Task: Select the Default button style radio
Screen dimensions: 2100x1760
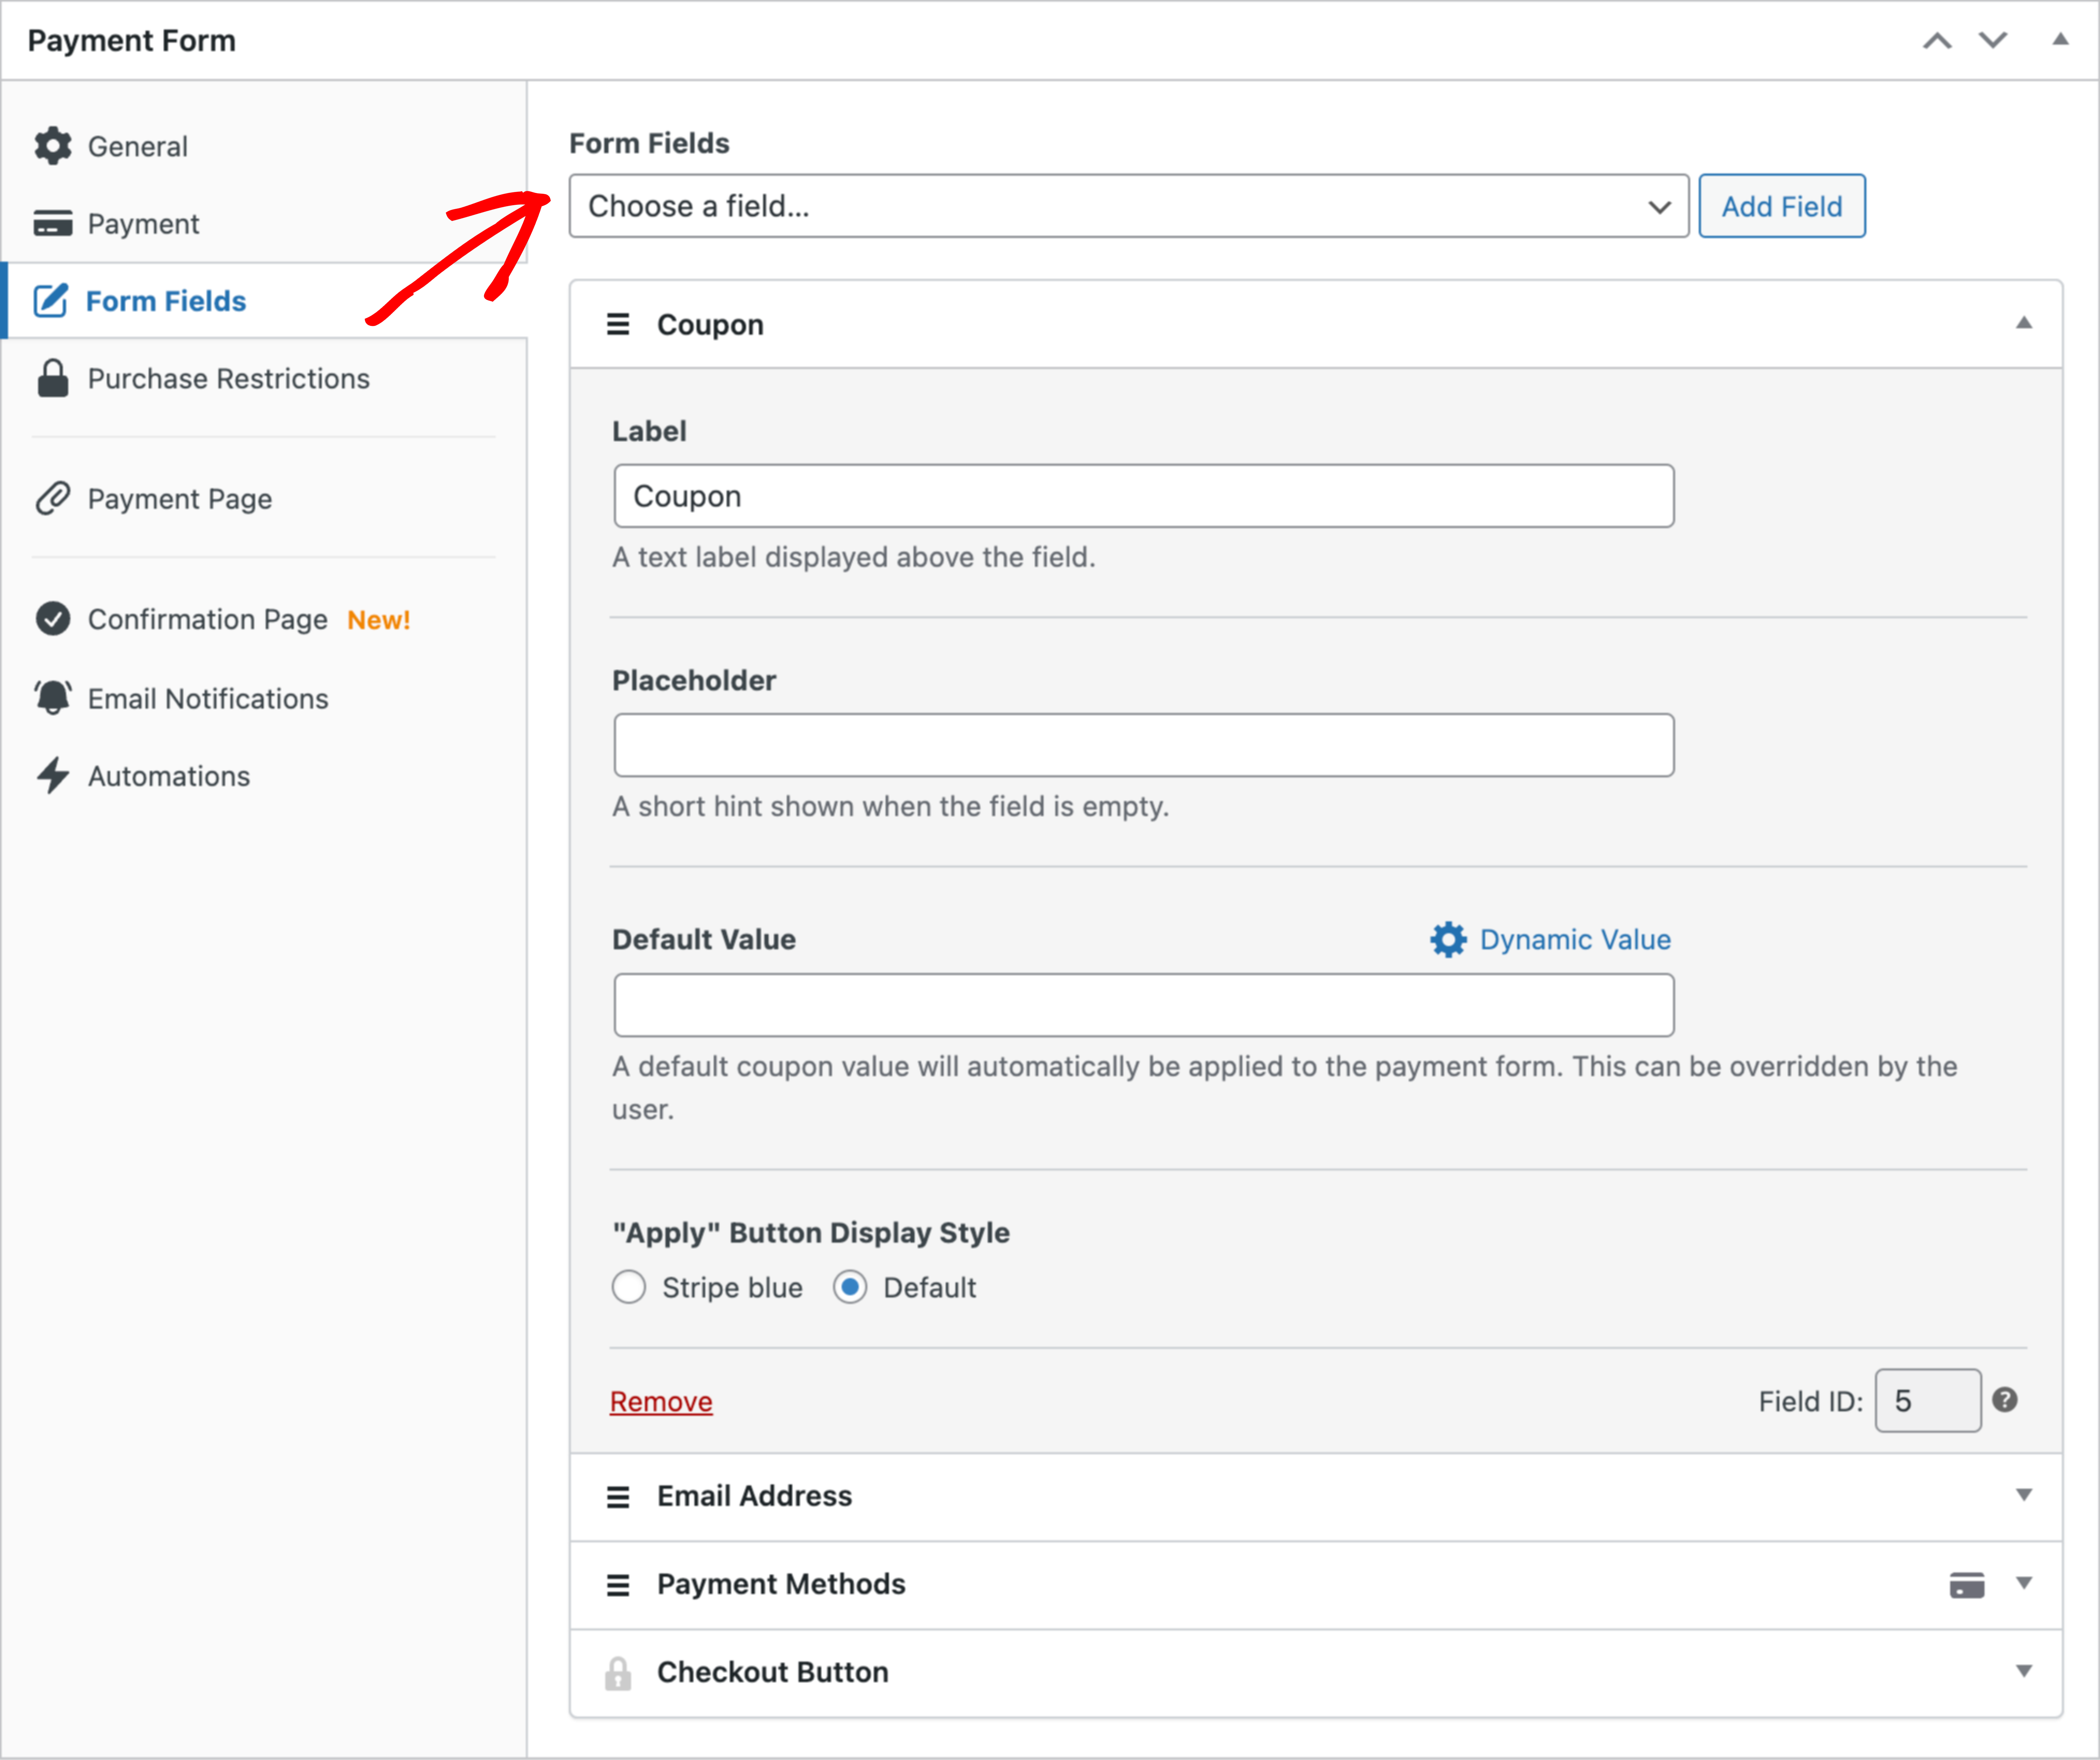Action: pos(850,1287)
